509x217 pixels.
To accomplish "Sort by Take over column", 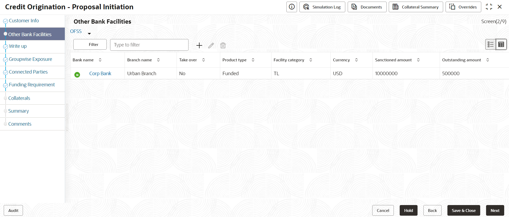I will click(x=203, y=60).
